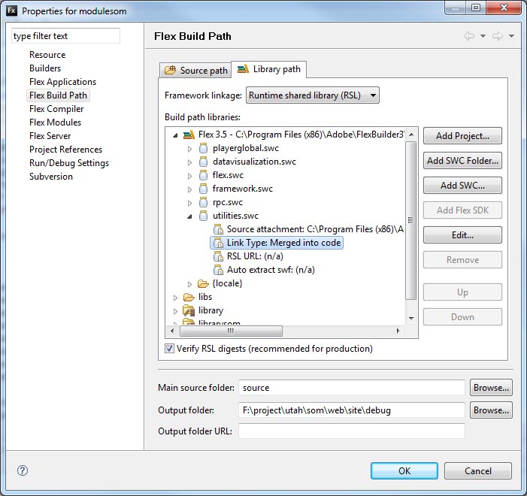The width and height of the screenshot is (527, 496).
Task: Select the Library path tab
Action: click(x=269, y=69)
